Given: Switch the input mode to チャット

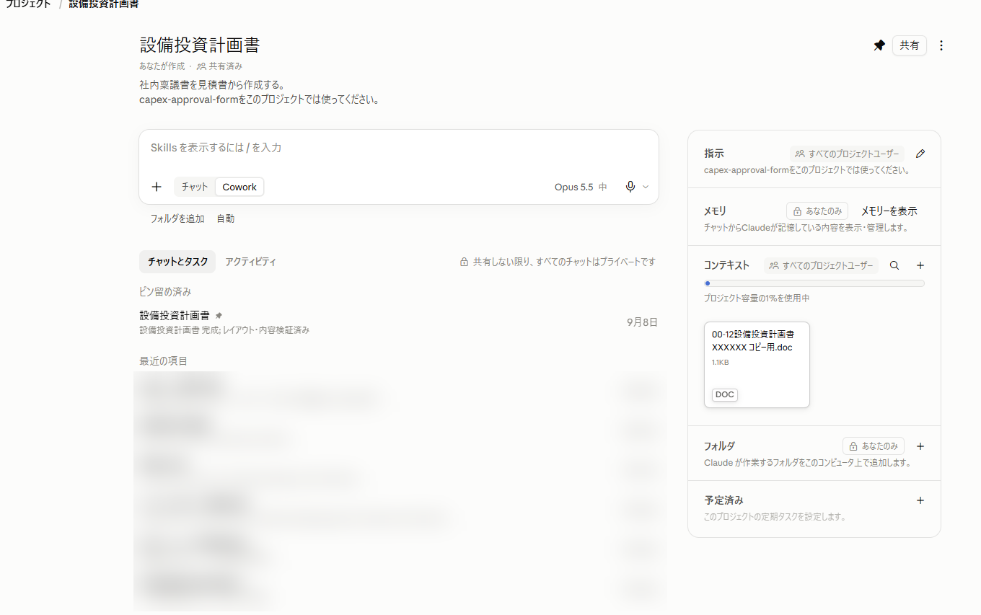Looking at the screenshot, I should tap(195, 187).
